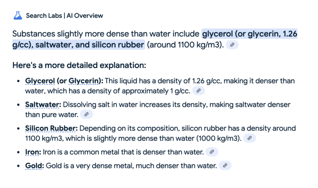Click the Search Labs flask icon
This screenshot has width=318, height=188.
[x=18, y=16]
